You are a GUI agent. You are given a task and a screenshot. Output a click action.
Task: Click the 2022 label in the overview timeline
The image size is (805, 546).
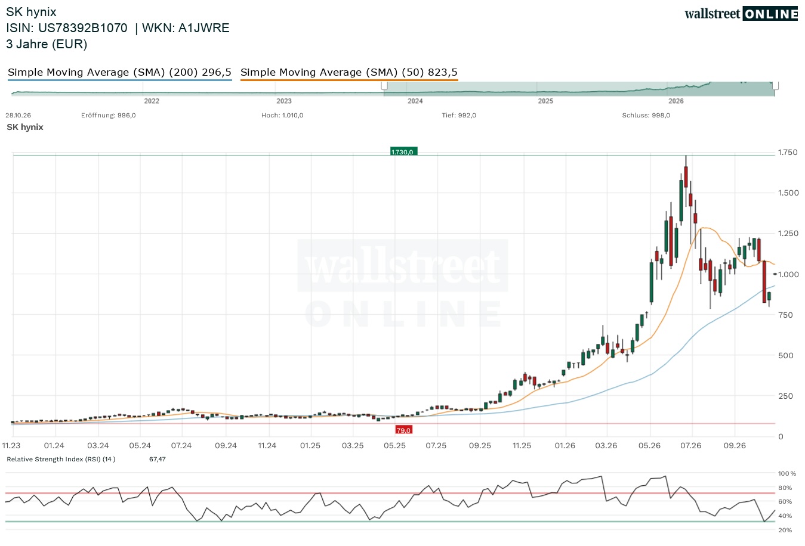point(152,101)
